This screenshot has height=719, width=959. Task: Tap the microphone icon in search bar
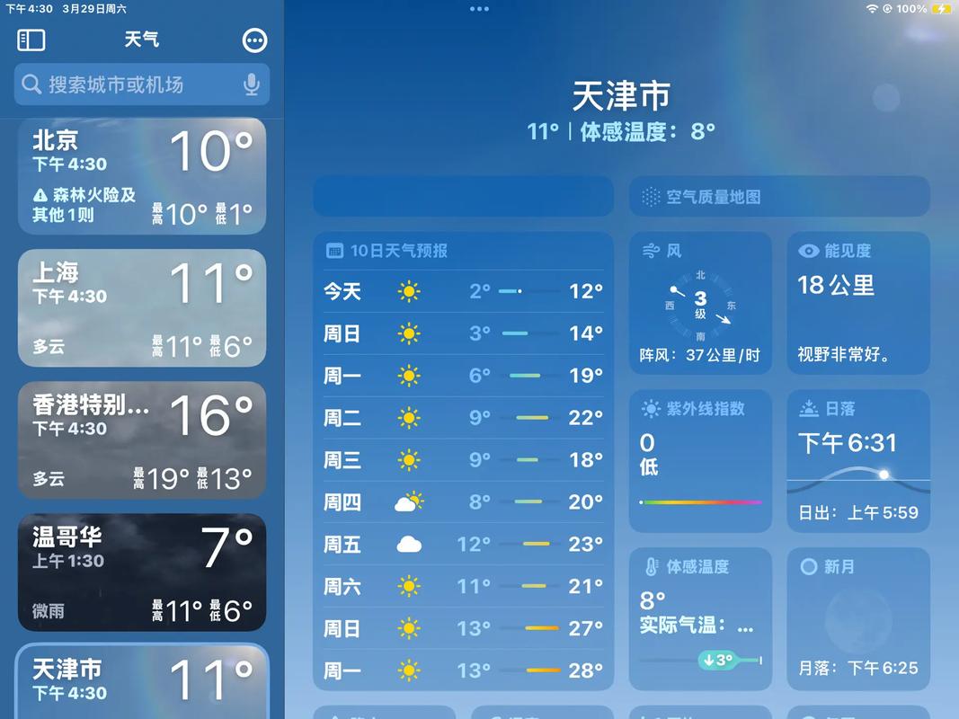coord(252,84)
